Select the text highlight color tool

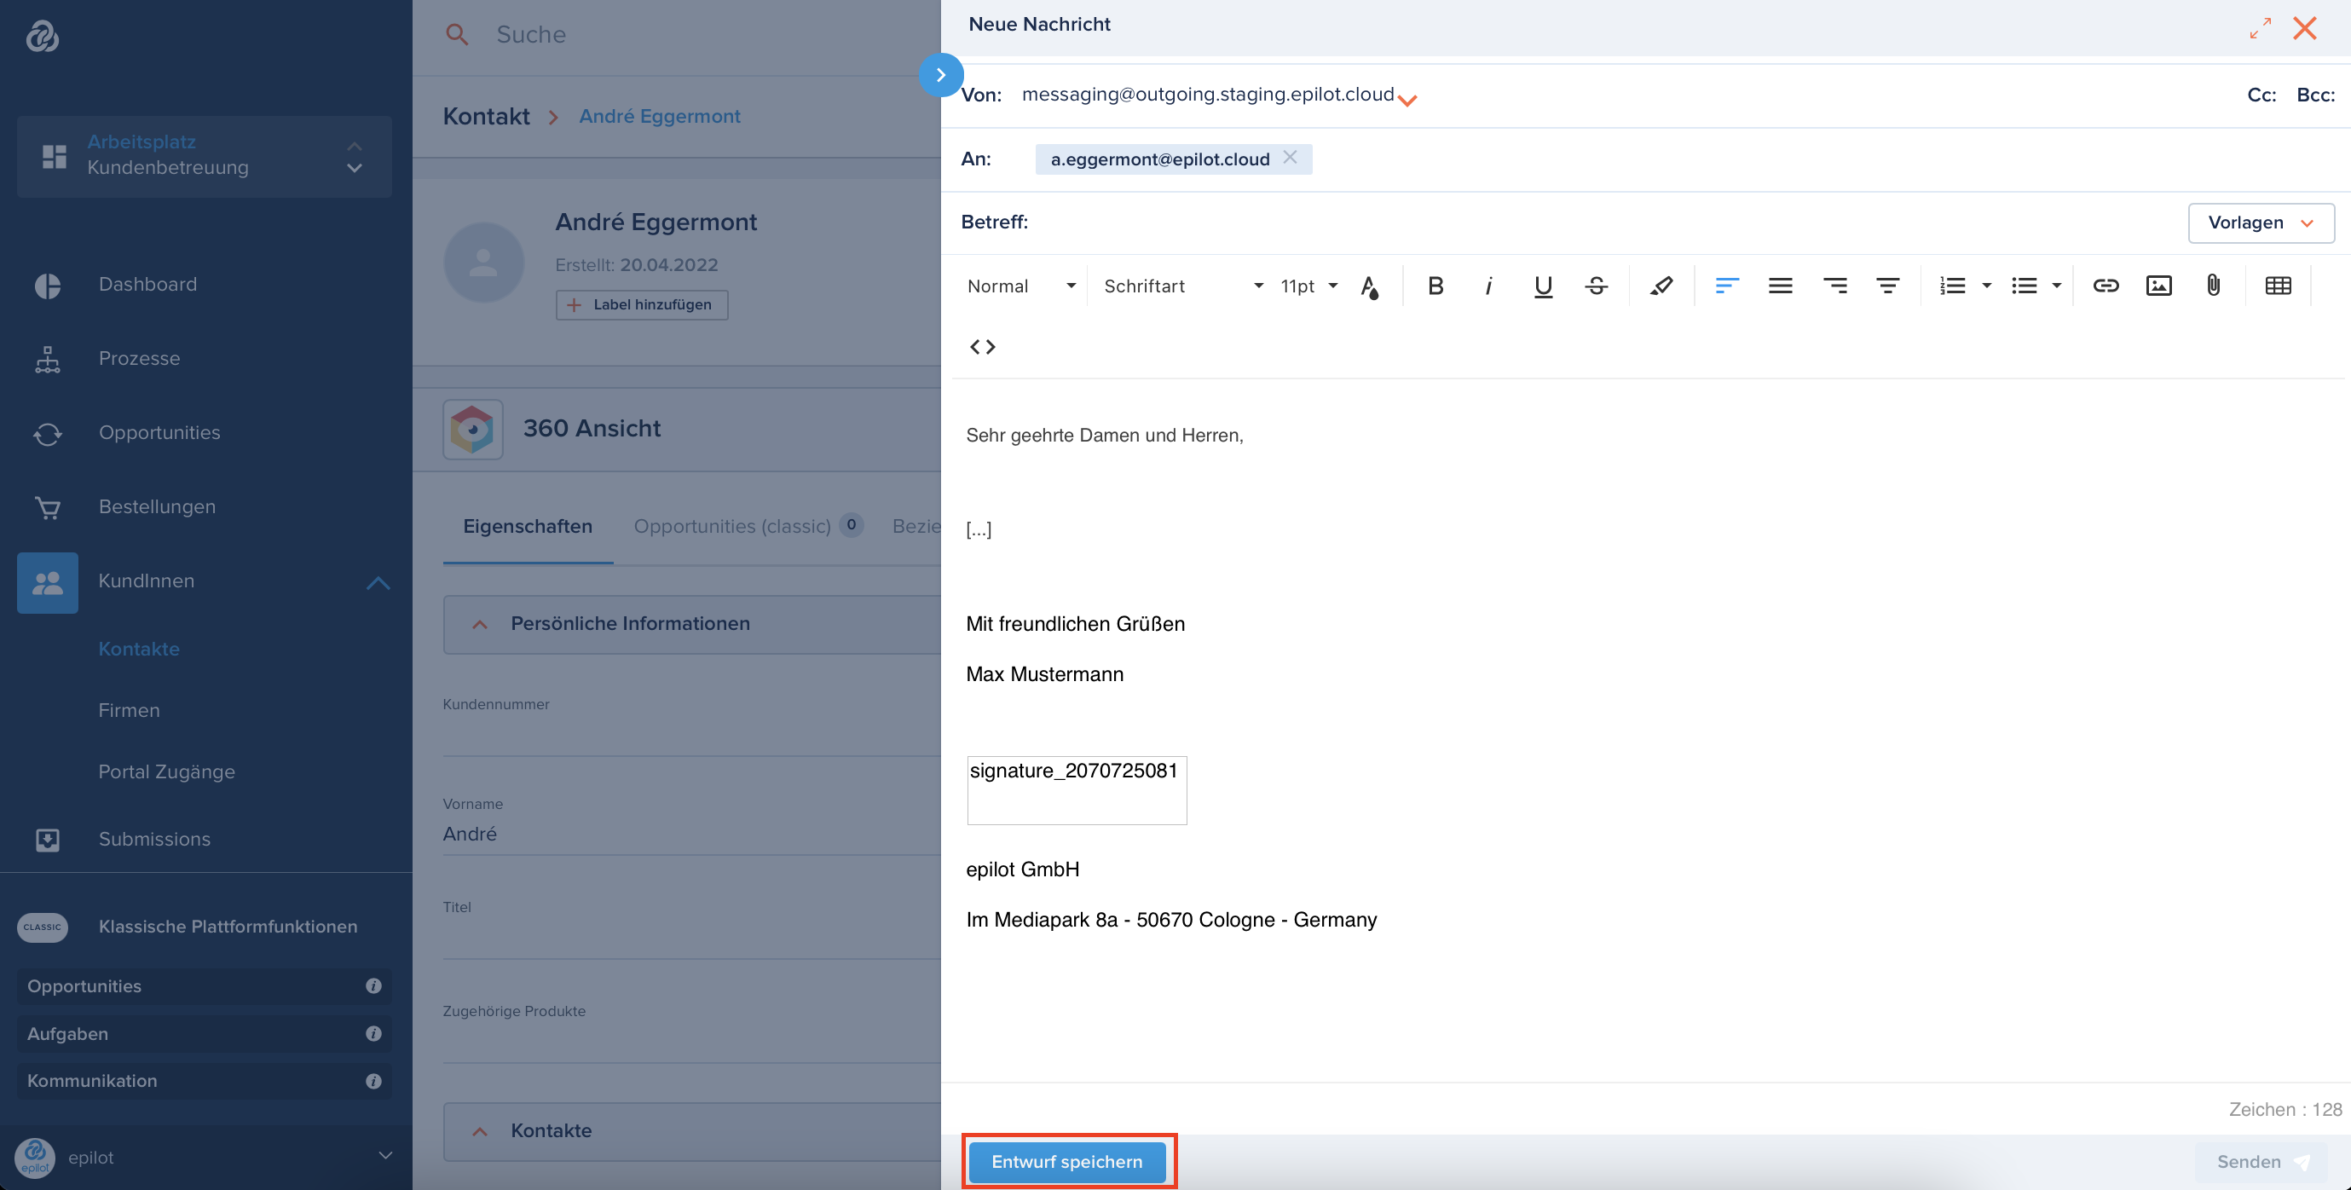[1659, 284]
